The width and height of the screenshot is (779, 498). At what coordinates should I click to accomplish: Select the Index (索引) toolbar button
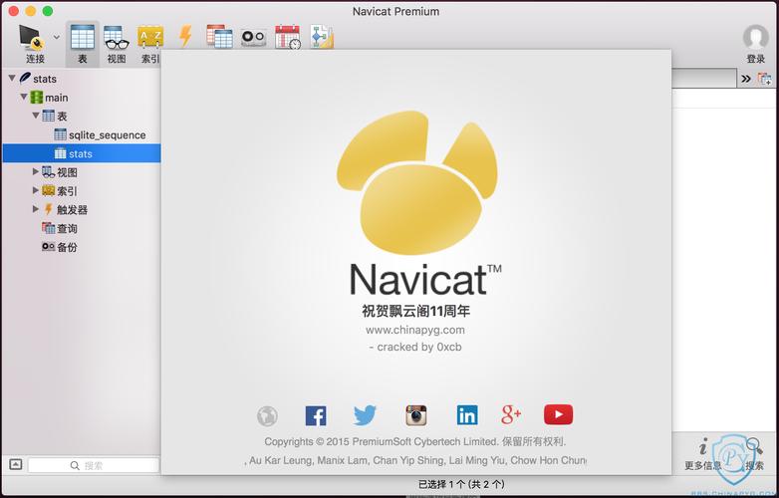tap(150, 44)
